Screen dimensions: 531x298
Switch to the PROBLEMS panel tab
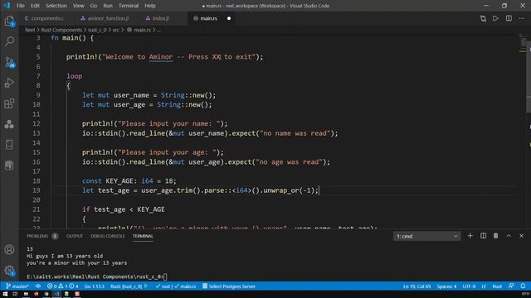click(x=37, y=236)
